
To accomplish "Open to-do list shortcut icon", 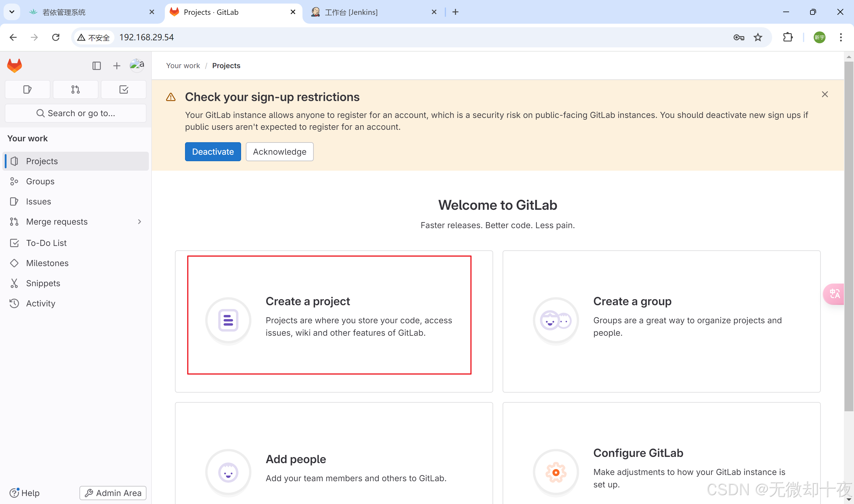I will pyautogui.click(x=124, y=90).
